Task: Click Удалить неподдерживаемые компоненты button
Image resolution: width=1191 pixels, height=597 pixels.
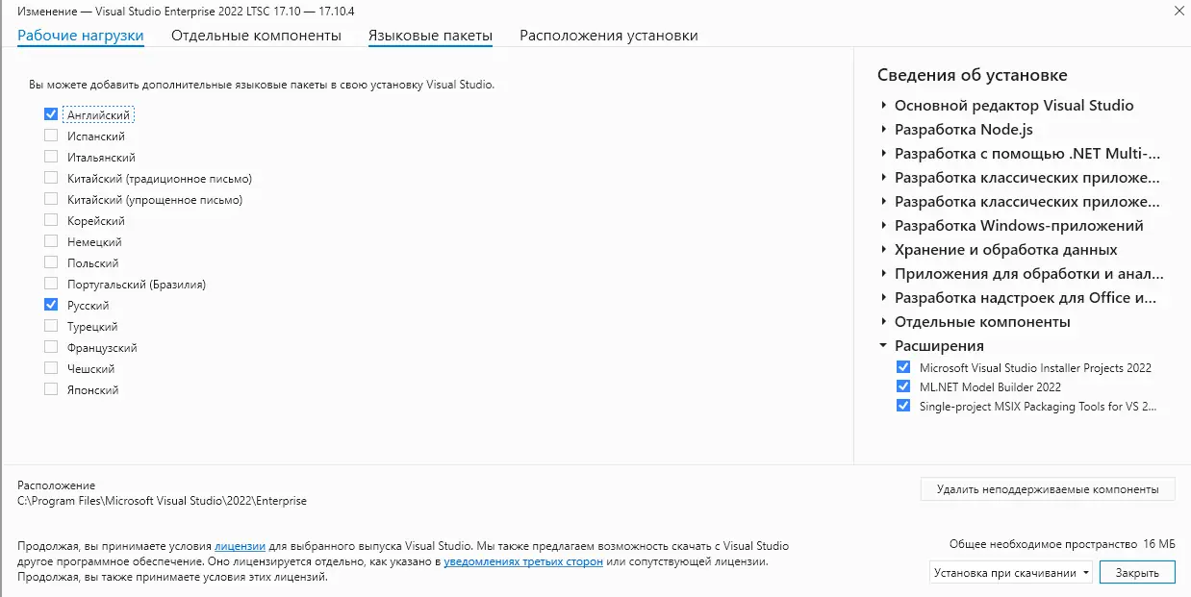Action: coord(1048,489)
